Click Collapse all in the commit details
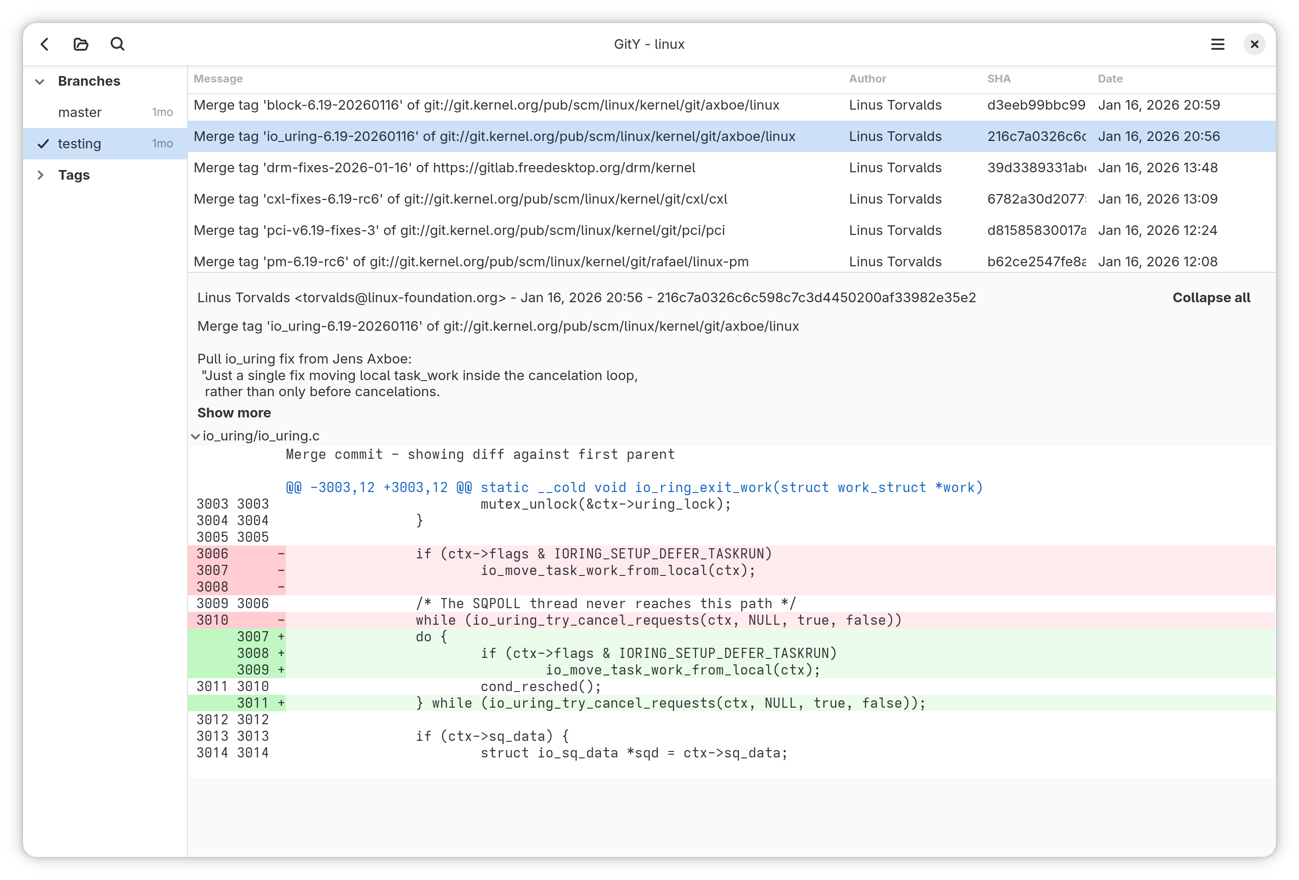 coord(1210,297)
